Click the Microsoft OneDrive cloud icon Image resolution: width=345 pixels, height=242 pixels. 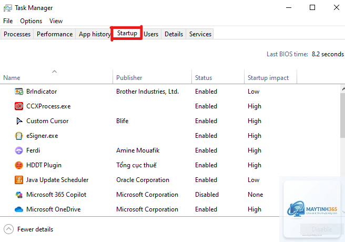point(19,209)
